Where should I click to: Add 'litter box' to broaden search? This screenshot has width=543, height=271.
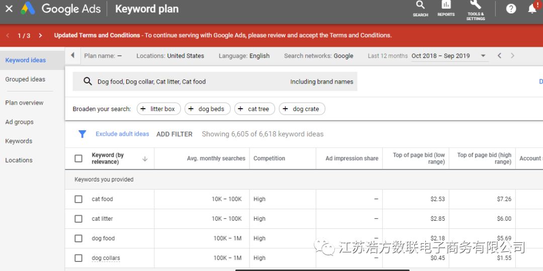click(x=158, y=109)
